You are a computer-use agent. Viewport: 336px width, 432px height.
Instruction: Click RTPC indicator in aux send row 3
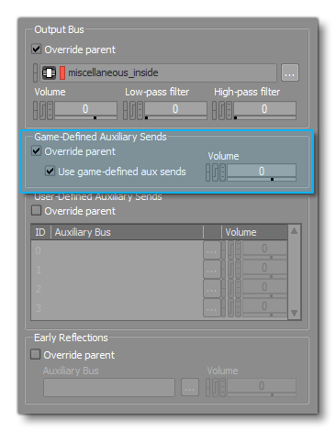point(230,307)
